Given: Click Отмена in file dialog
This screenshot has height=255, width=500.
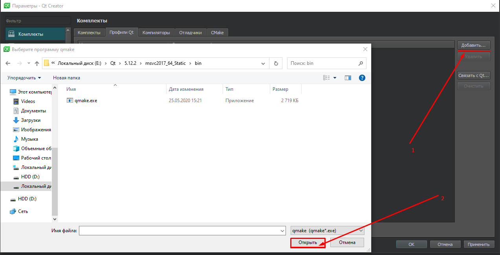Looking at the screenshot, I should pos(347,242).
